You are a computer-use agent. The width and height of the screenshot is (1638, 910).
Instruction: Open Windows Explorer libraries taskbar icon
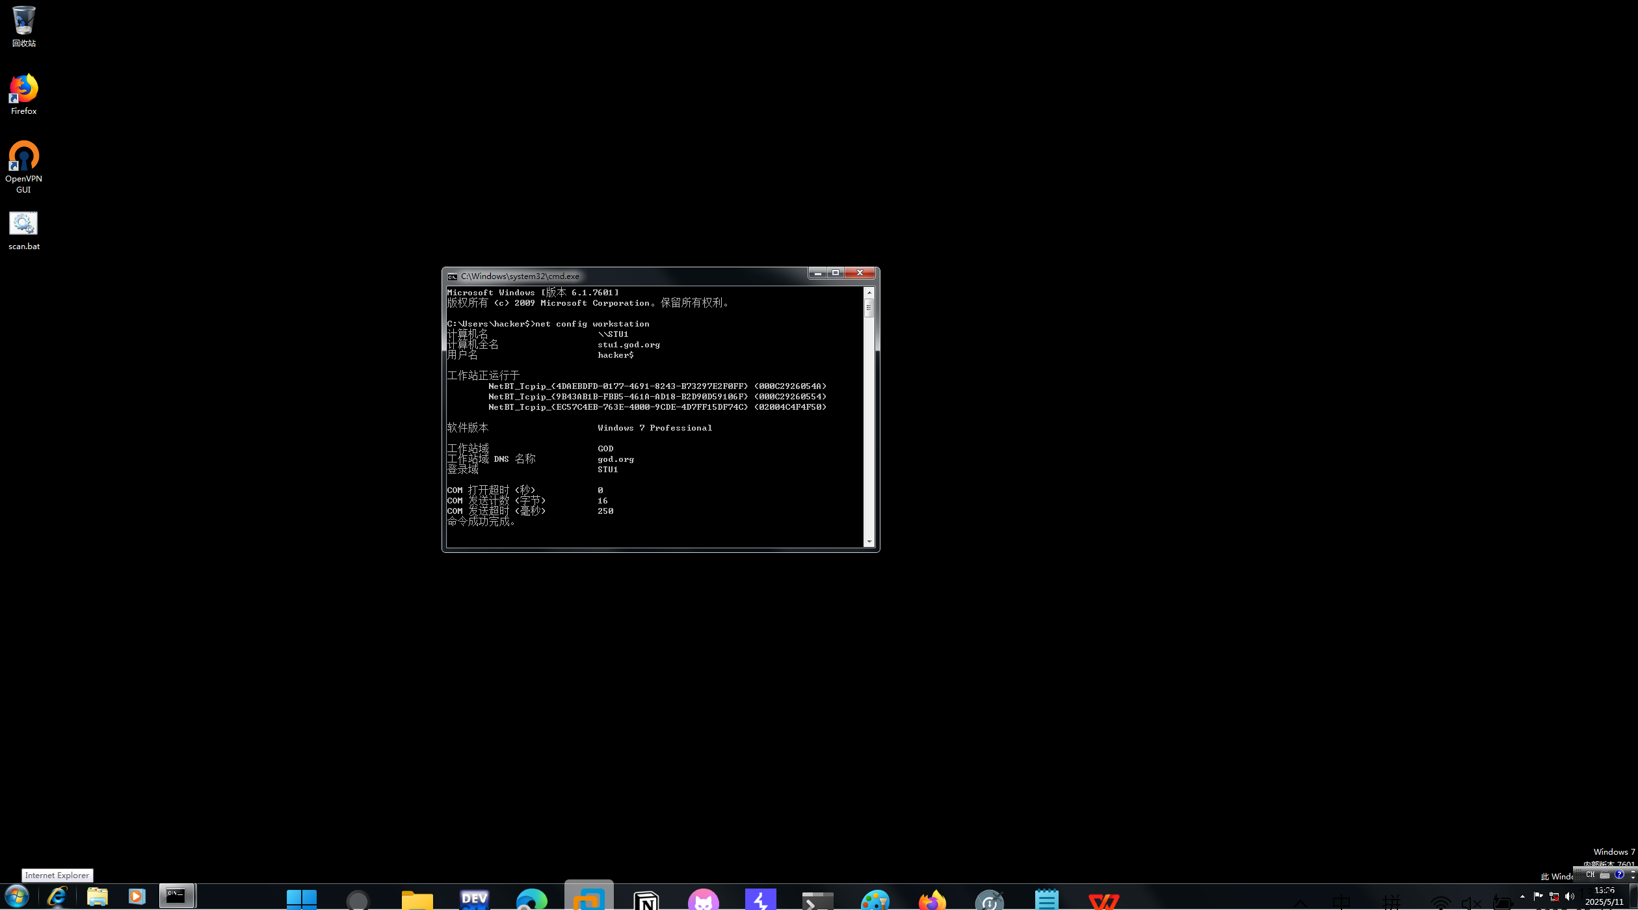pos(98,896)
